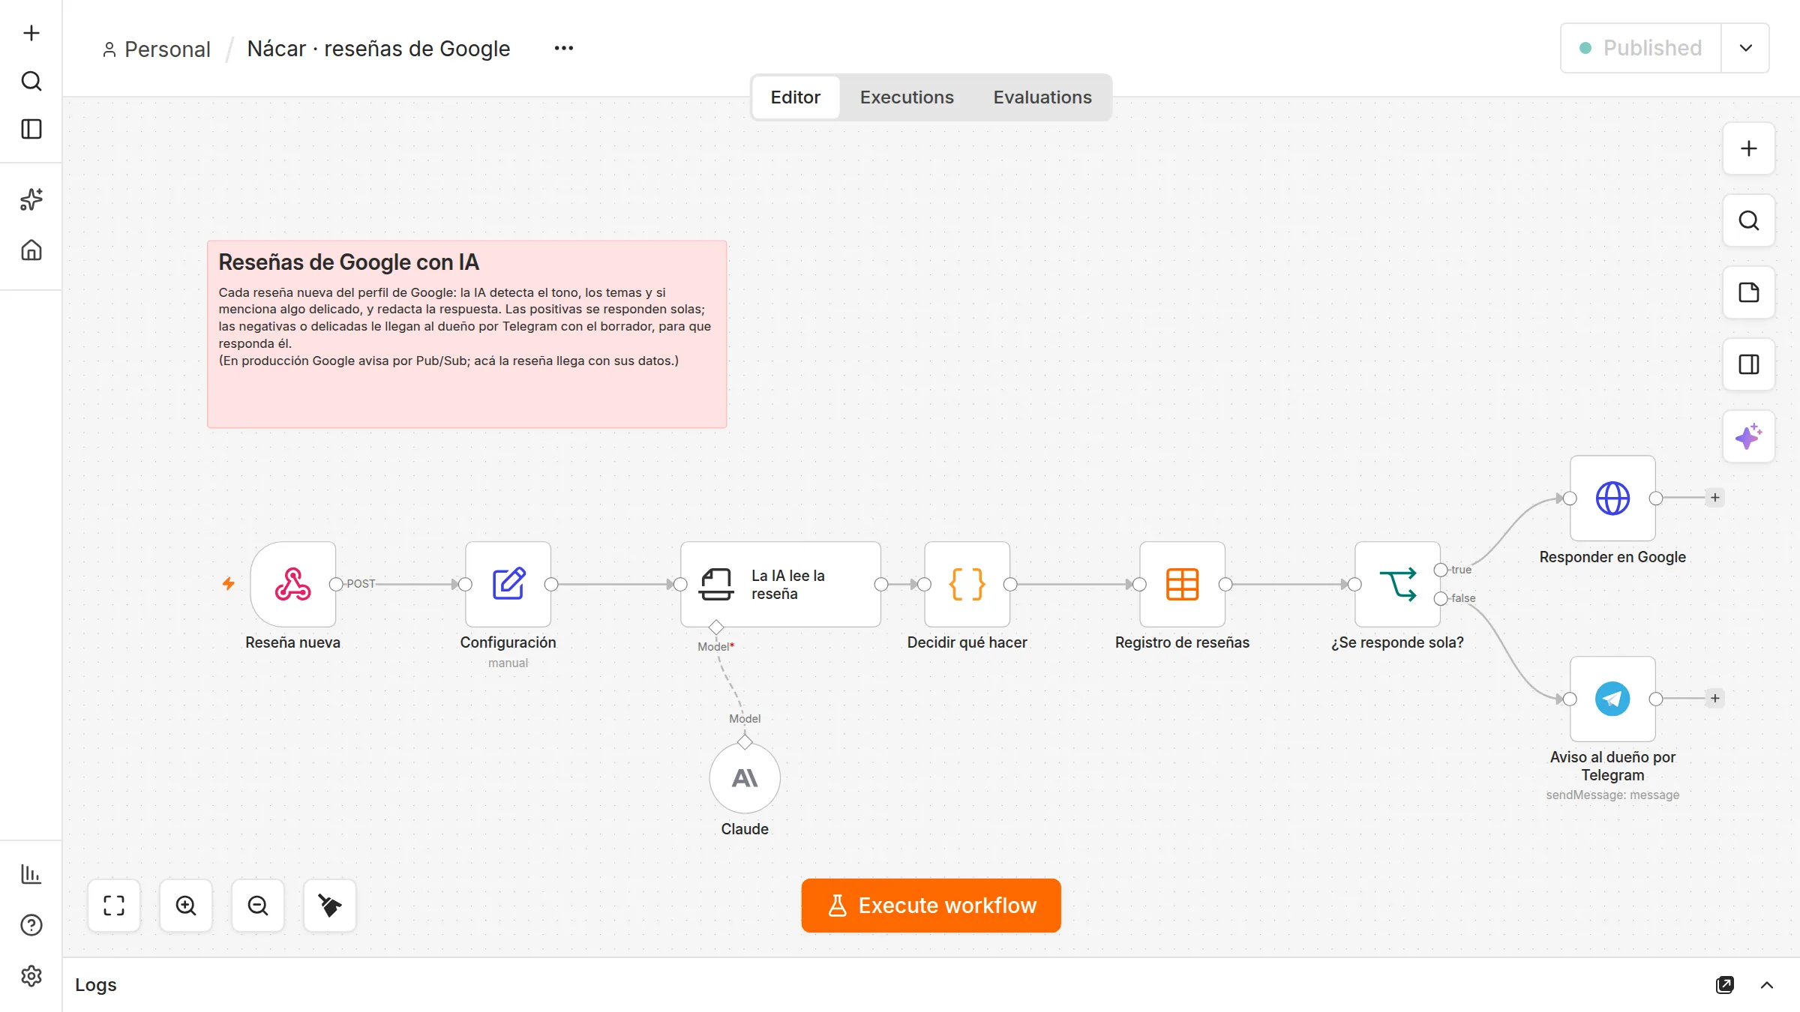
Task: Open the Responder en Google HTTP node
Action: pos(1612,499)
